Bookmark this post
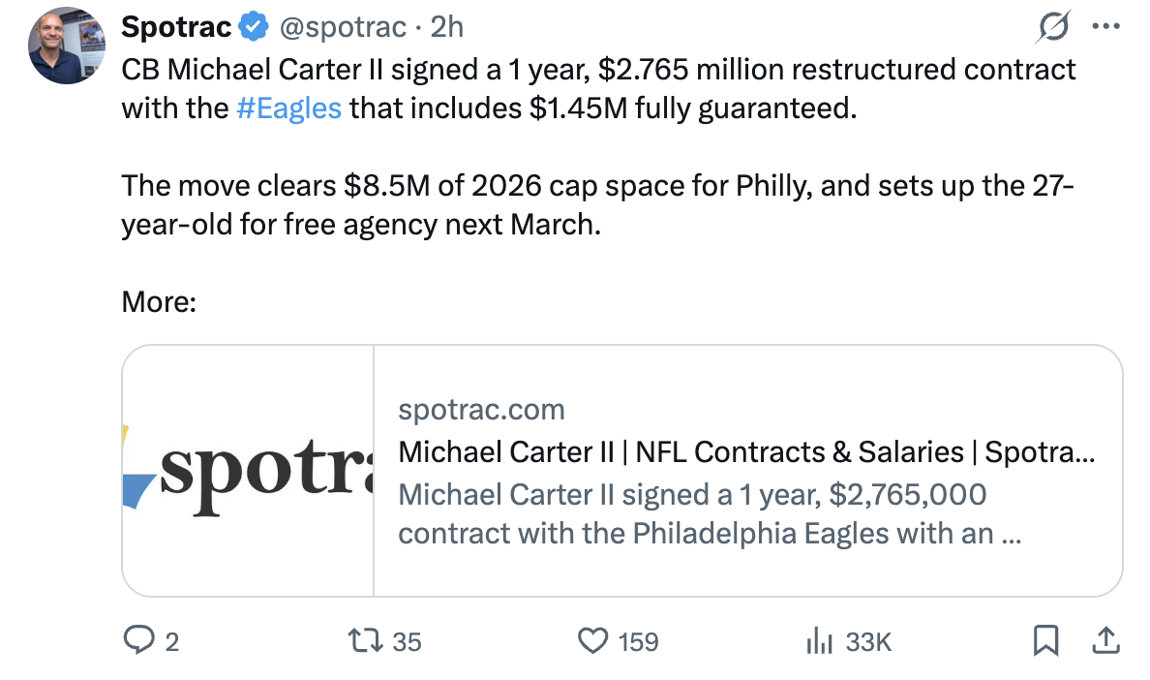 click(1045, 640)
